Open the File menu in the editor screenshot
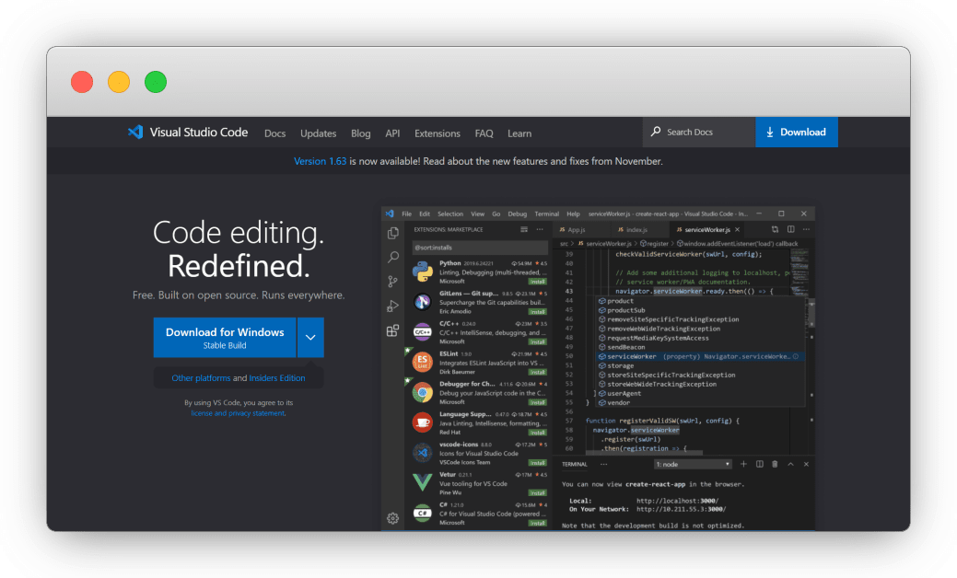957x578 pixels. [406, 214]
